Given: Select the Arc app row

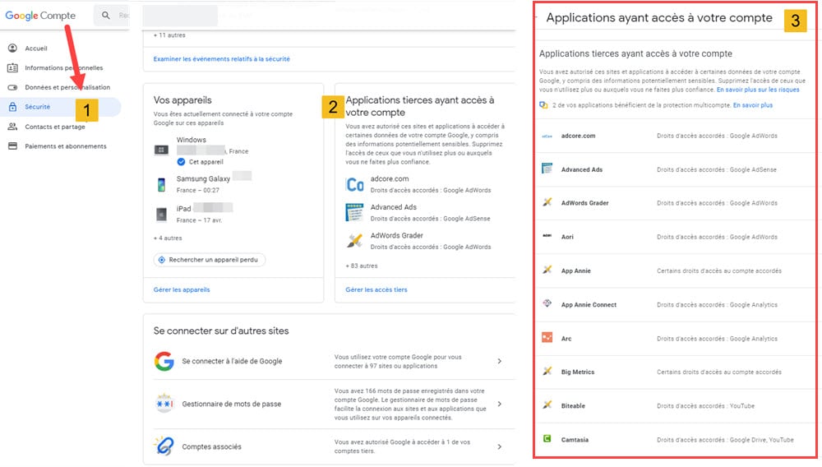Looking at the screenshot, I should click(x=675, y=338).
